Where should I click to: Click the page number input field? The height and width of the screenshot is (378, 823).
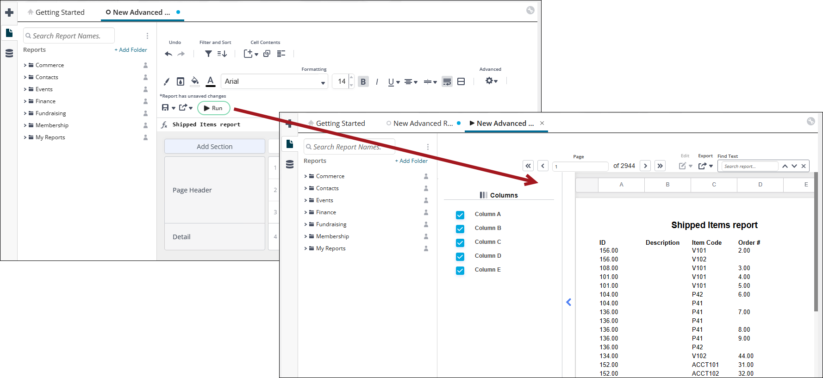580,166
